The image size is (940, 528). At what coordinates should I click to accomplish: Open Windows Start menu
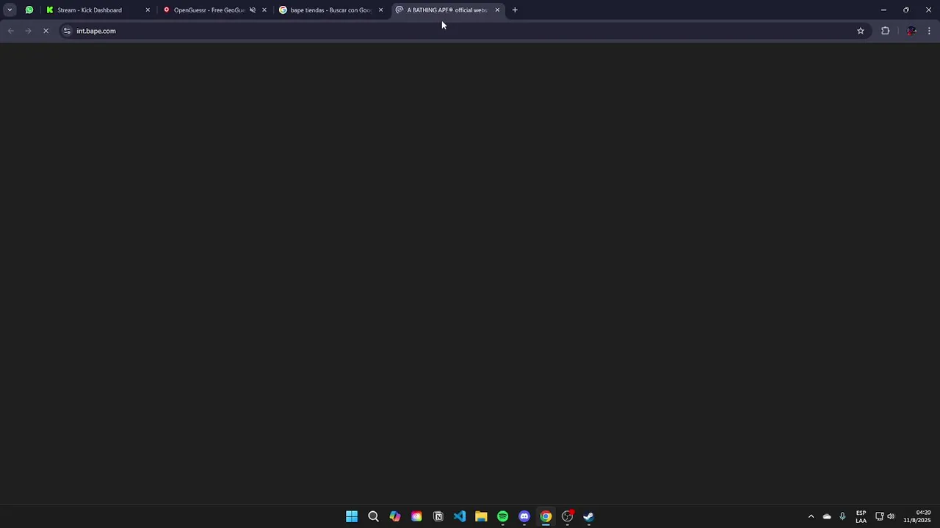tap(352, 516)
